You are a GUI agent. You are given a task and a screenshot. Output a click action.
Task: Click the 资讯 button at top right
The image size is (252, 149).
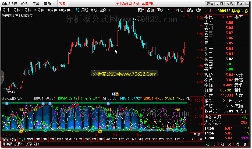click(x=220, y=4)
